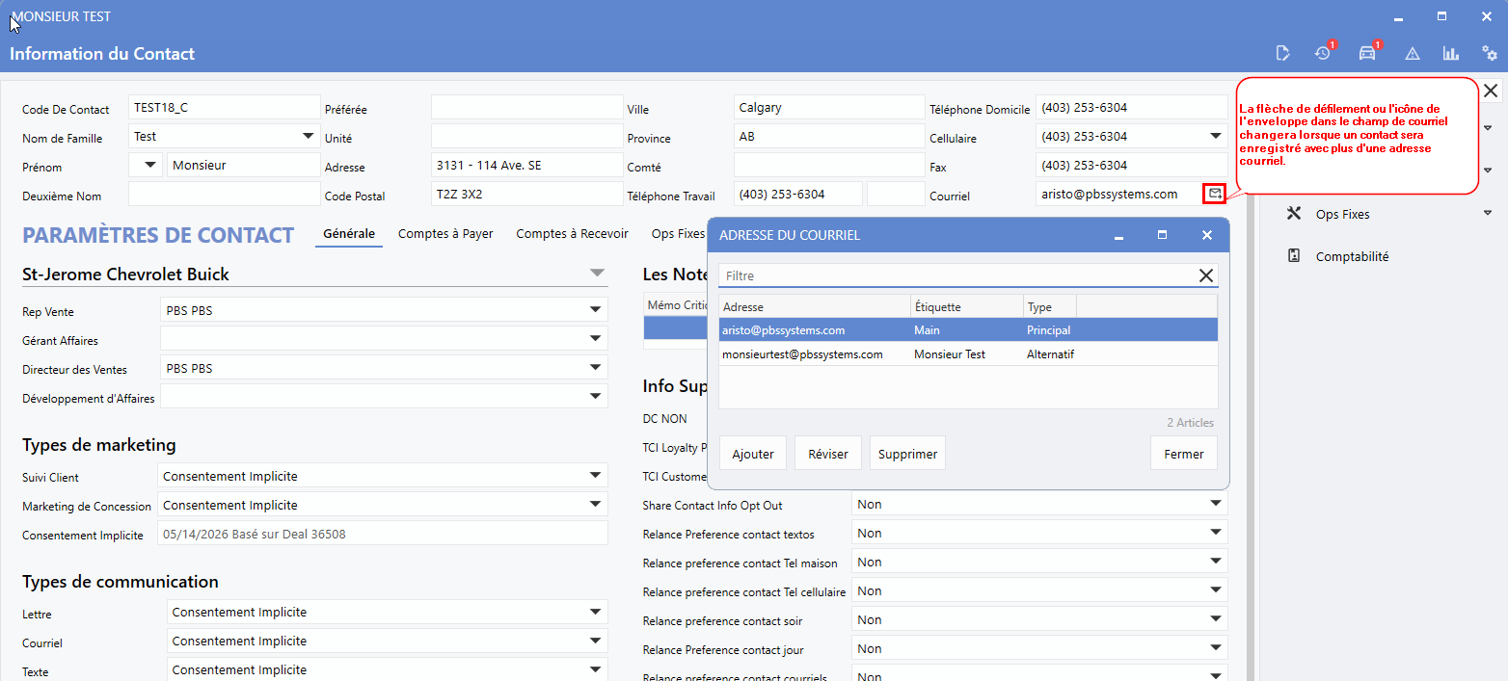
Task: Click the Province field showing AB
Action: 828,136
